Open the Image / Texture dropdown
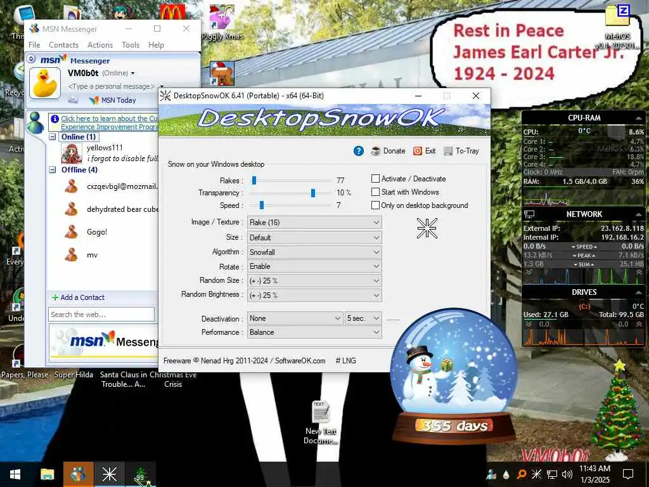Viewport: 649px width, 487px height. (x=314, y=223)
